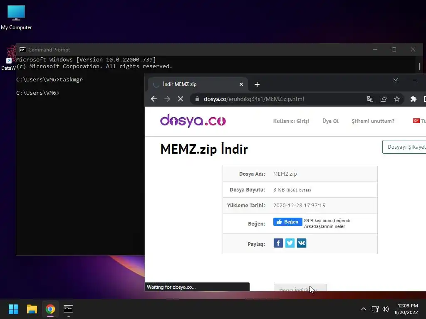The image size is (426, 319).
Task: Click the Chrome taskbar icon
Action: coord(50,309)
